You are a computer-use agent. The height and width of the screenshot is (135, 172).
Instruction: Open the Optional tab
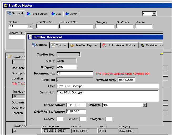pos(59,45)
